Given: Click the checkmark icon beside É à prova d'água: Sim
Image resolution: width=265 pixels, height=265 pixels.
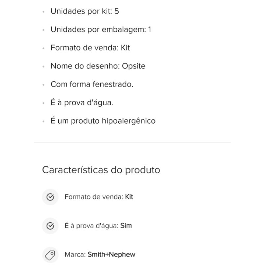Looking at the screenshot, I should (x=50, y=226).
